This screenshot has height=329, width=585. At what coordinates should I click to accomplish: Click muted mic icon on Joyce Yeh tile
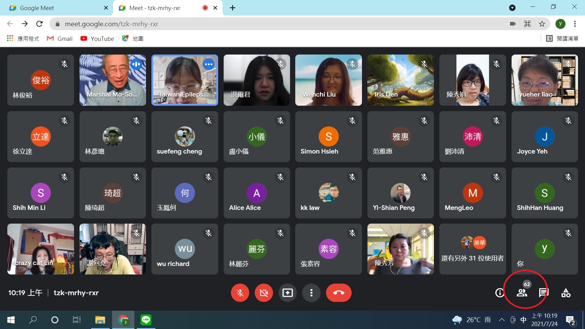point(569,121)
